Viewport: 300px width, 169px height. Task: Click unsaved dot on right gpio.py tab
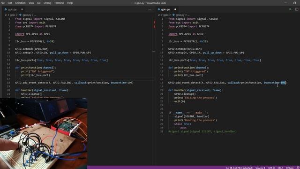point(175,9)
